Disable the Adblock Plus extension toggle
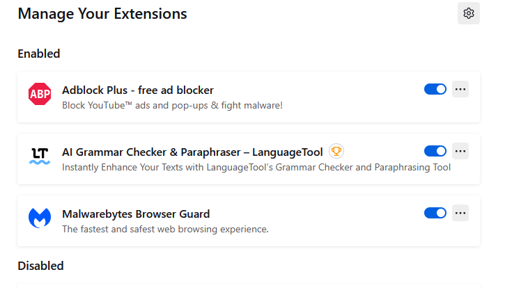505x288 pixels. click(435, 89)
